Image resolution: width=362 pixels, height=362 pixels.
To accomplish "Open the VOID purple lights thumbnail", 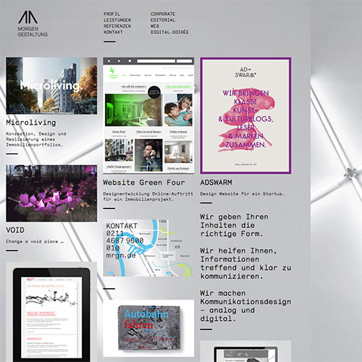I will (51, 193).
